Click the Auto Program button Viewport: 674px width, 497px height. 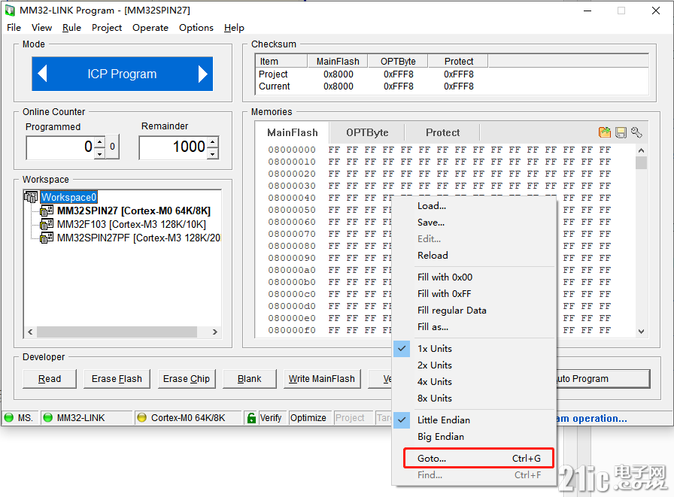603,378
